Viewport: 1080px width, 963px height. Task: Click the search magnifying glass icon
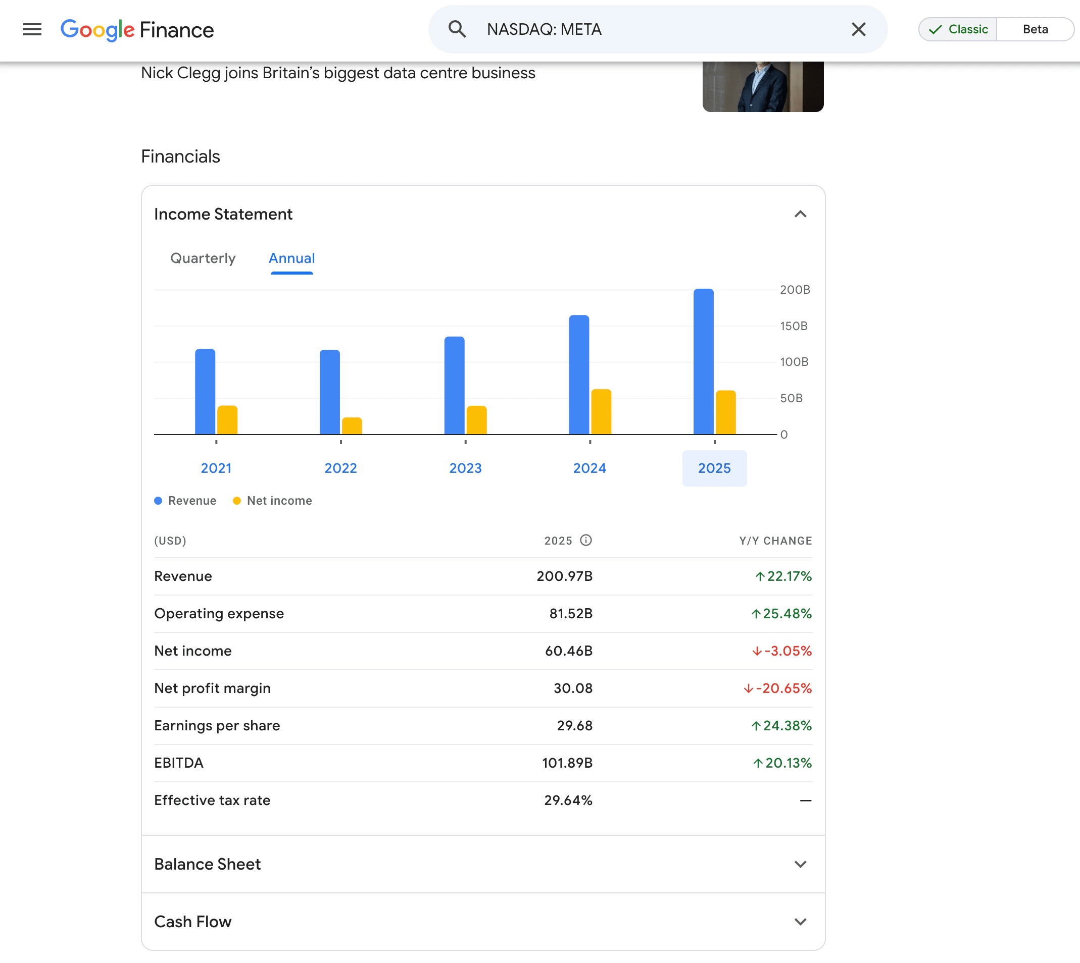(457, 29)
